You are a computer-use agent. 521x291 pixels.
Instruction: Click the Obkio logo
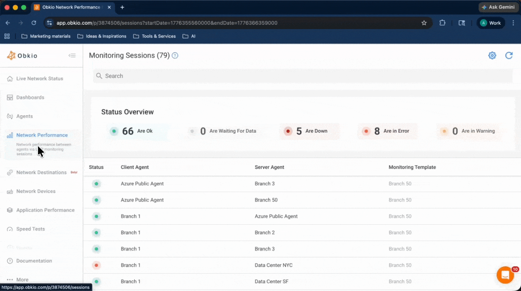click(x=21, y=55)
